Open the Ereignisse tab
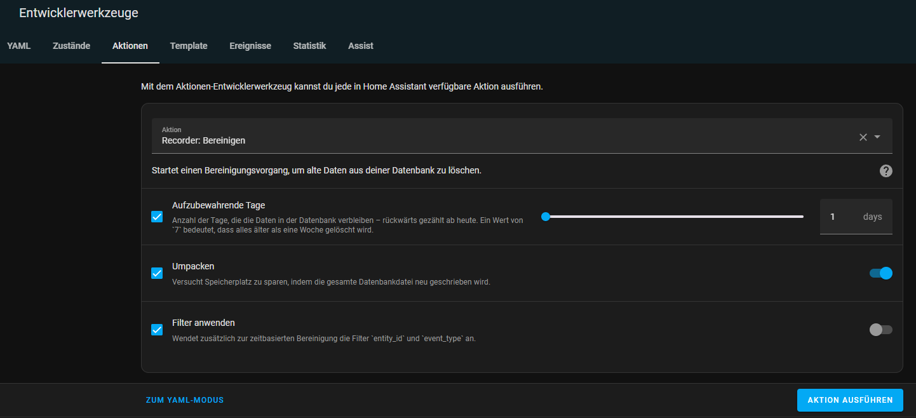Image resolution: width=916 pixels, height=418 pixels. pos(250,46)
